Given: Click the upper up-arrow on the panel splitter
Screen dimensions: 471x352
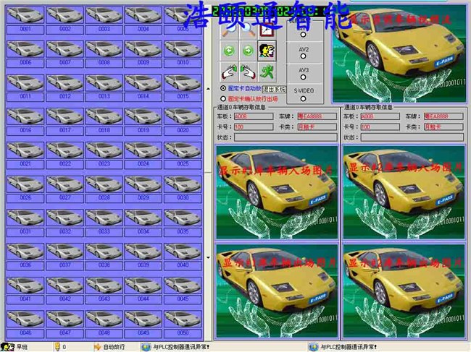Looking at the screenshot, I should [208, 89].
